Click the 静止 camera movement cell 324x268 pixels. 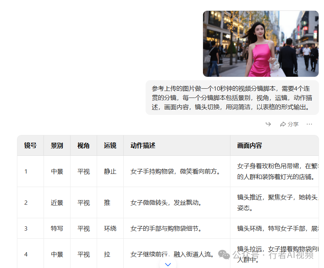[x=110, y=172]
